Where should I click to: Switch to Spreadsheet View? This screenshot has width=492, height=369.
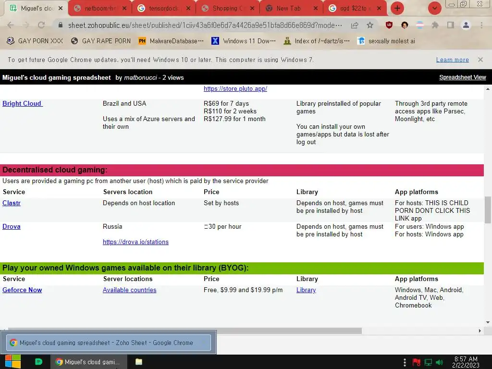pyautogui.click(x=463, y=77)
